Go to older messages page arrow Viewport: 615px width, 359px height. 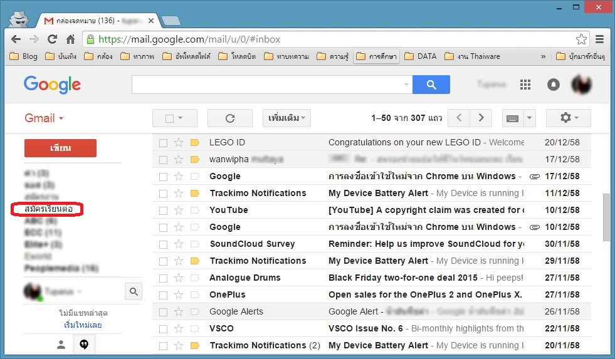tap(481, 118)
